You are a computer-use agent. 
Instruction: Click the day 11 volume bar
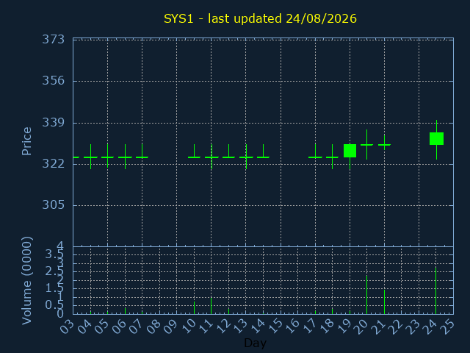pos(211,306)
